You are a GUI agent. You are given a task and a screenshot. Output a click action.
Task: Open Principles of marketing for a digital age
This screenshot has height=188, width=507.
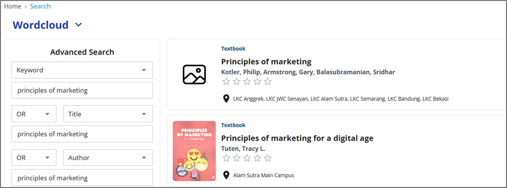[297, 138]
